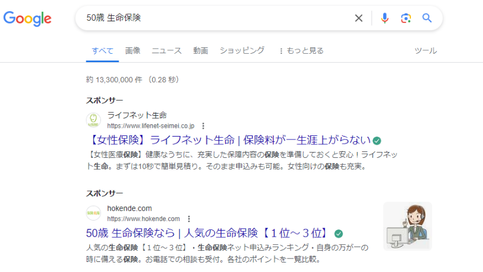This screenshot has height=272, width=483.
Task: Open the call-center operator thumbnail image
Action: point(407,226)
